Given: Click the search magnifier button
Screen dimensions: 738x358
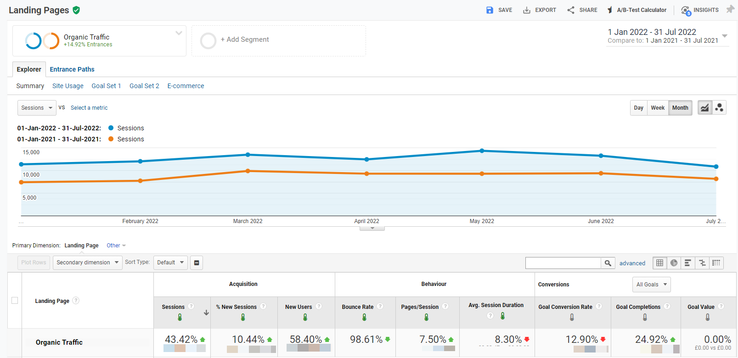Looking at the screenshot, I should tap(608, 263).
